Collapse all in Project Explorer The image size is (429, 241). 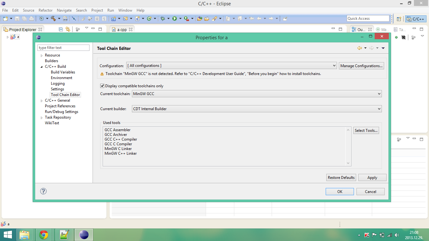[61, 29]
